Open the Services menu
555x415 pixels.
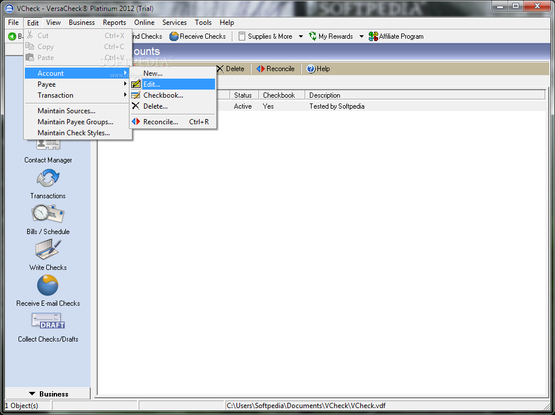point(175,23)
